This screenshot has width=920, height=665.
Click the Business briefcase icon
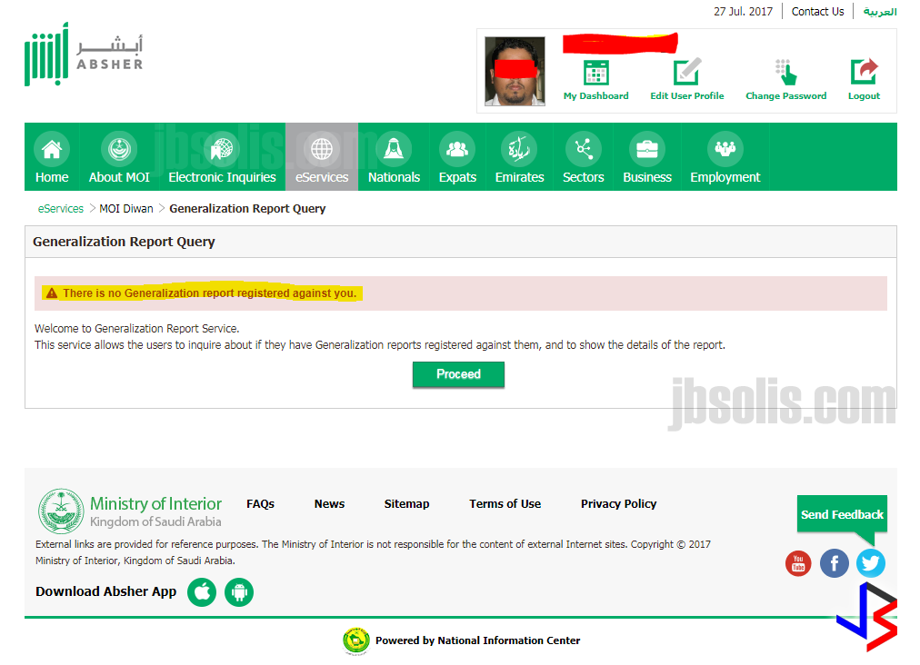[x=647, y=149]
